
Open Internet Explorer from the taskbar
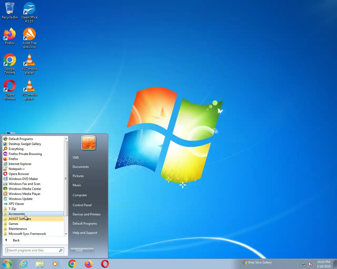24,264
